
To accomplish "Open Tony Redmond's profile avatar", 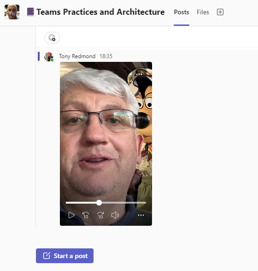I will click(49, 57).
